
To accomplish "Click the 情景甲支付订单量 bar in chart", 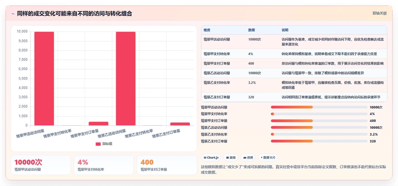I will 98,124.
